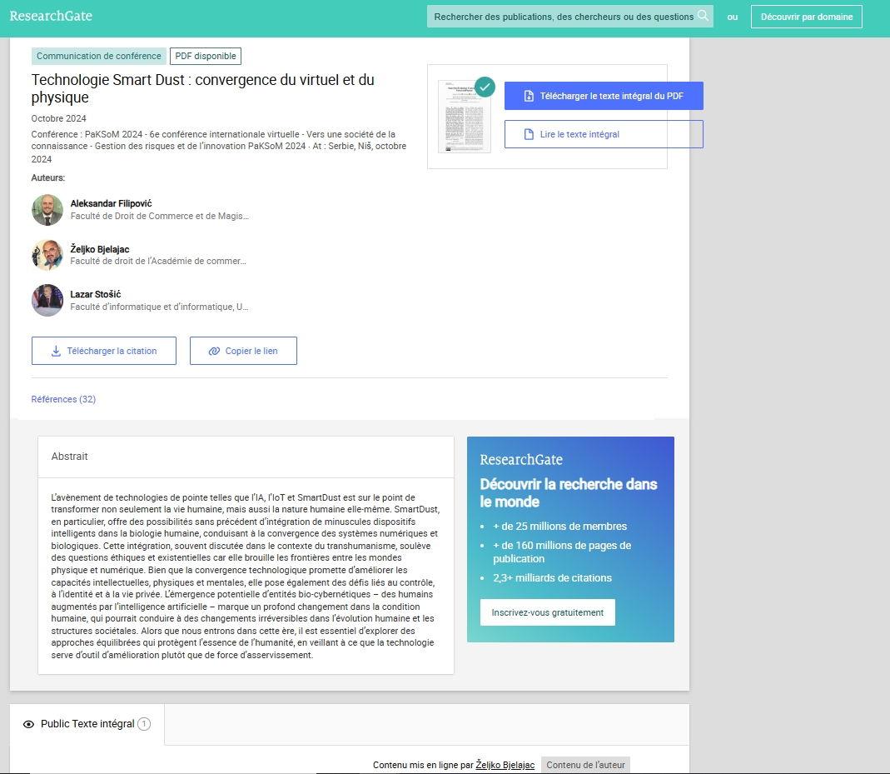
Task: Open Lazar Stošić's profile photo
Action: click(47, 300)
